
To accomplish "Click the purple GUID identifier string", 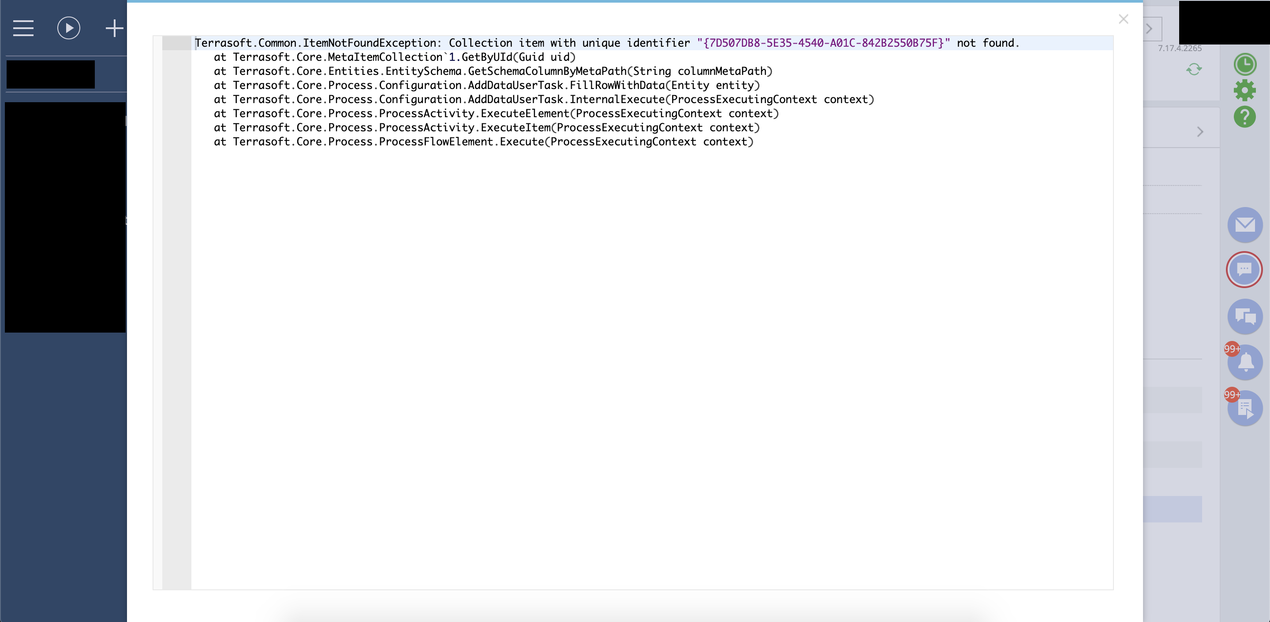I will [x=823, y=43].
